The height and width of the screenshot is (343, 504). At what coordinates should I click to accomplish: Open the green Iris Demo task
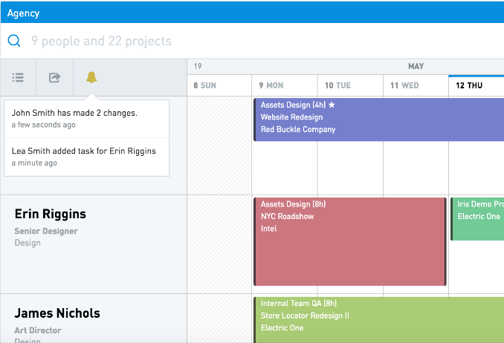477,219
